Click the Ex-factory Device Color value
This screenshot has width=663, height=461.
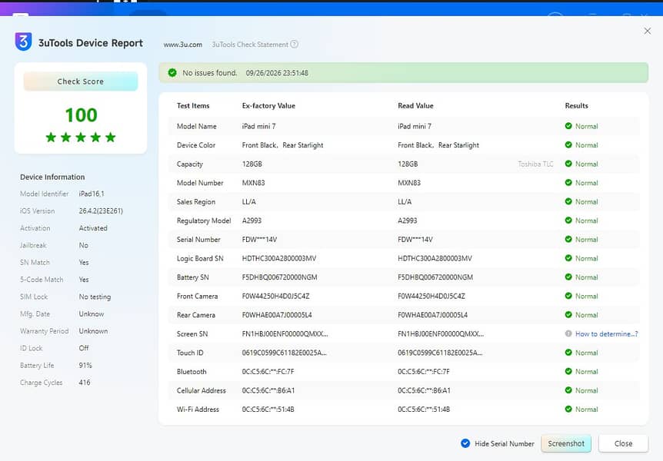(282, 145)
